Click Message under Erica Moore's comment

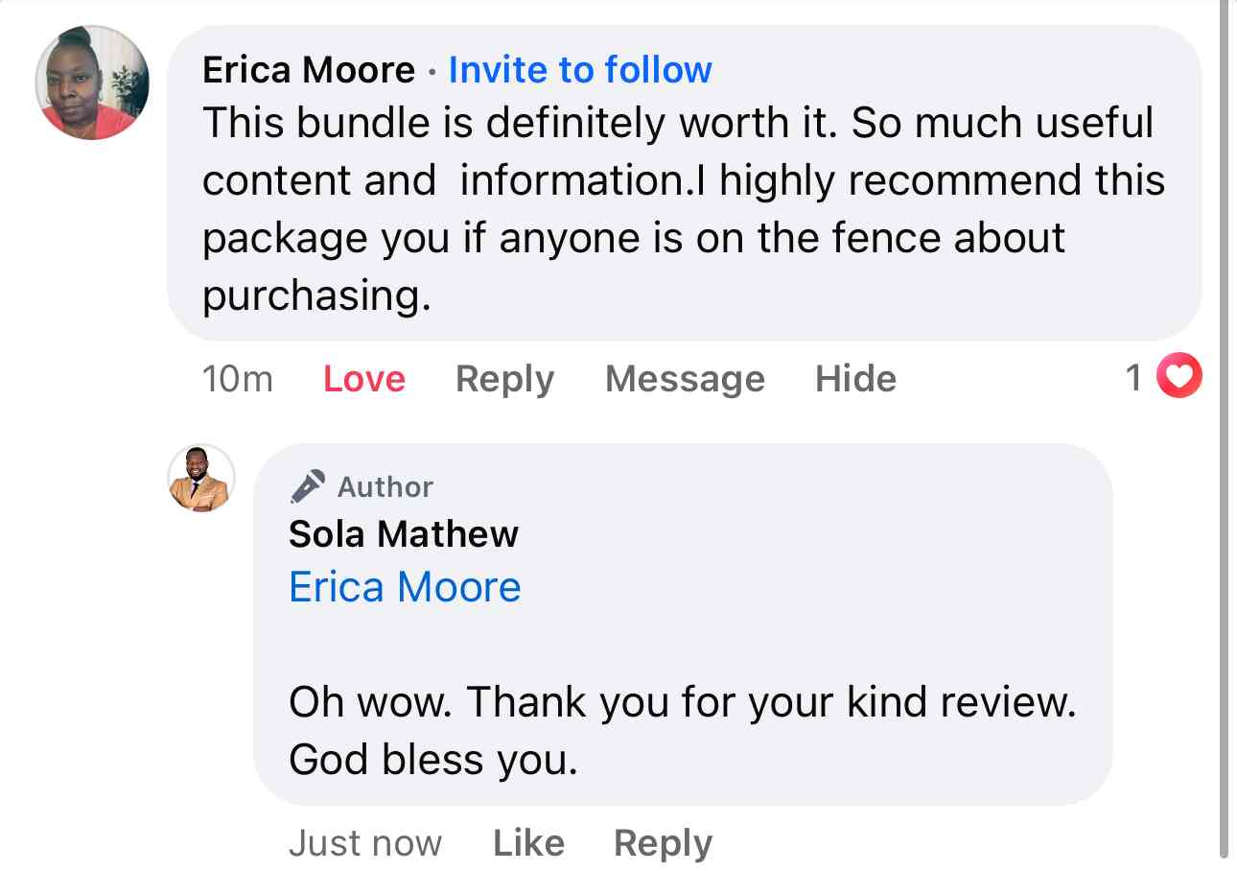coord(684,378)
